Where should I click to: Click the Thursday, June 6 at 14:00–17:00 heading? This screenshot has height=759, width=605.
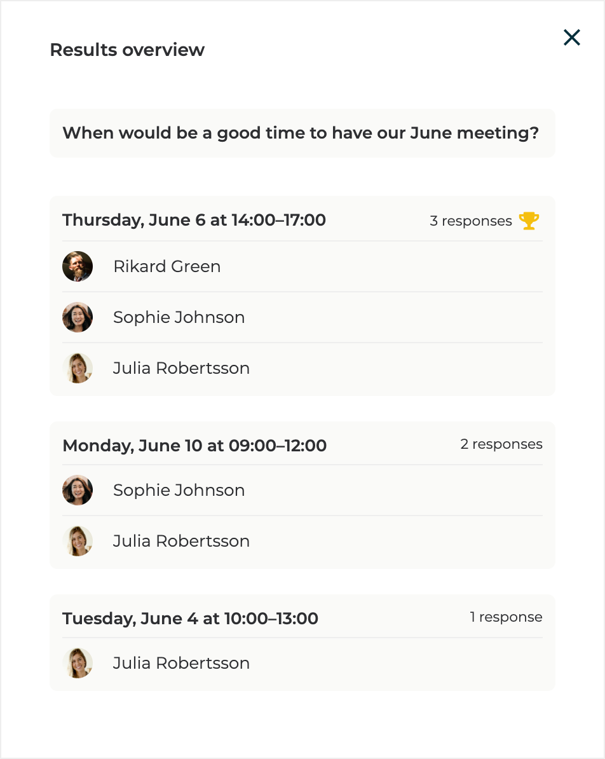pos(194,221)
